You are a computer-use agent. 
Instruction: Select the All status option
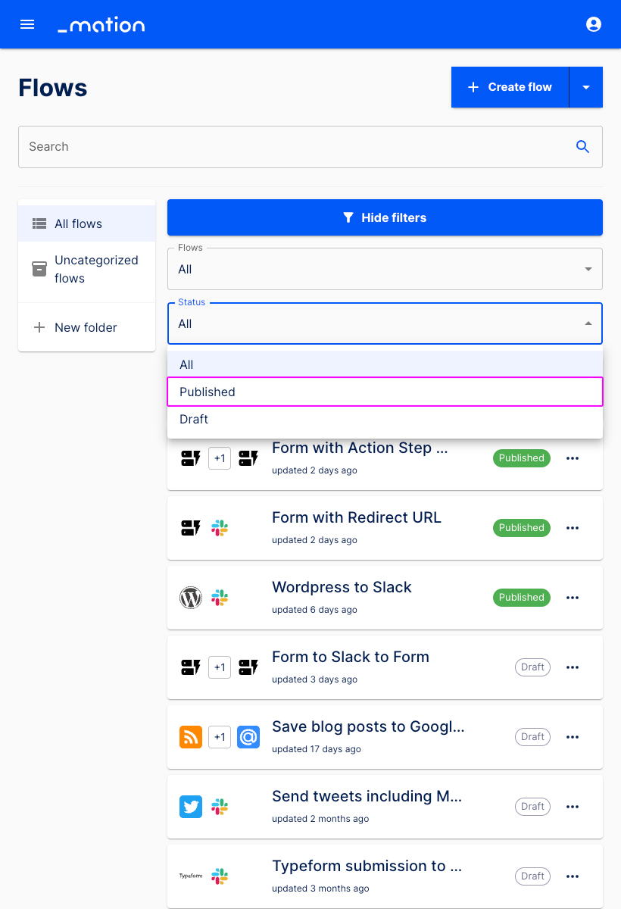pyautogui.click(x=385, y=364)
